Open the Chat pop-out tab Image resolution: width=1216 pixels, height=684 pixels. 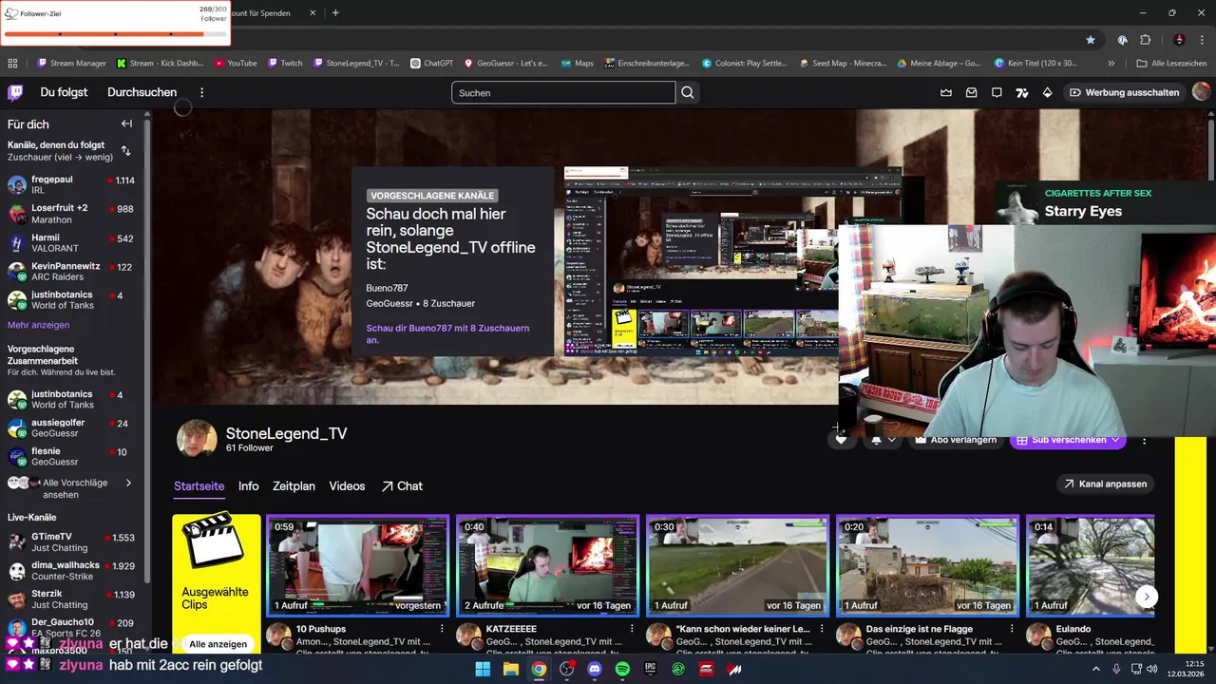[x=402, y=485]
